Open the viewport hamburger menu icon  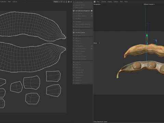[x=95, y=2]
